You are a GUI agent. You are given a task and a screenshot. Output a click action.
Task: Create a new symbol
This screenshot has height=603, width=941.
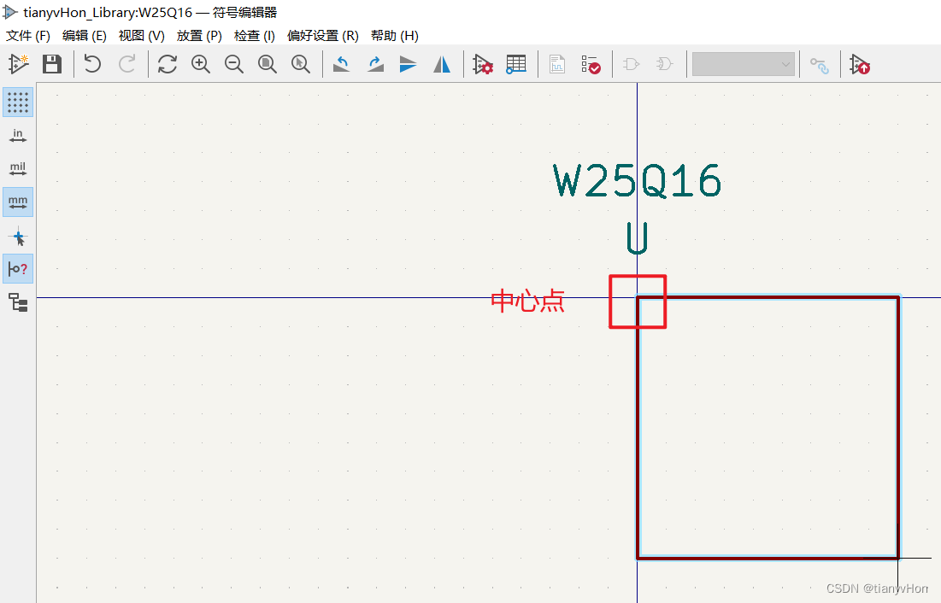[x=19, y=63]
